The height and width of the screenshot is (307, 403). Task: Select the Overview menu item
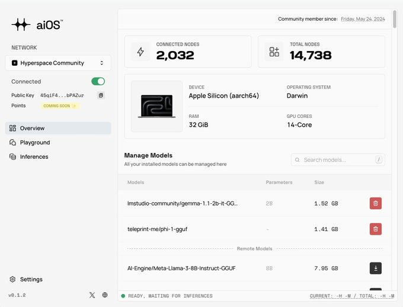point(58,128)
